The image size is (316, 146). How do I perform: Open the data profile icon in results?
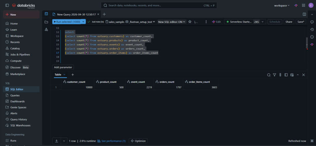pyautogui.click(x=292, y=75)
